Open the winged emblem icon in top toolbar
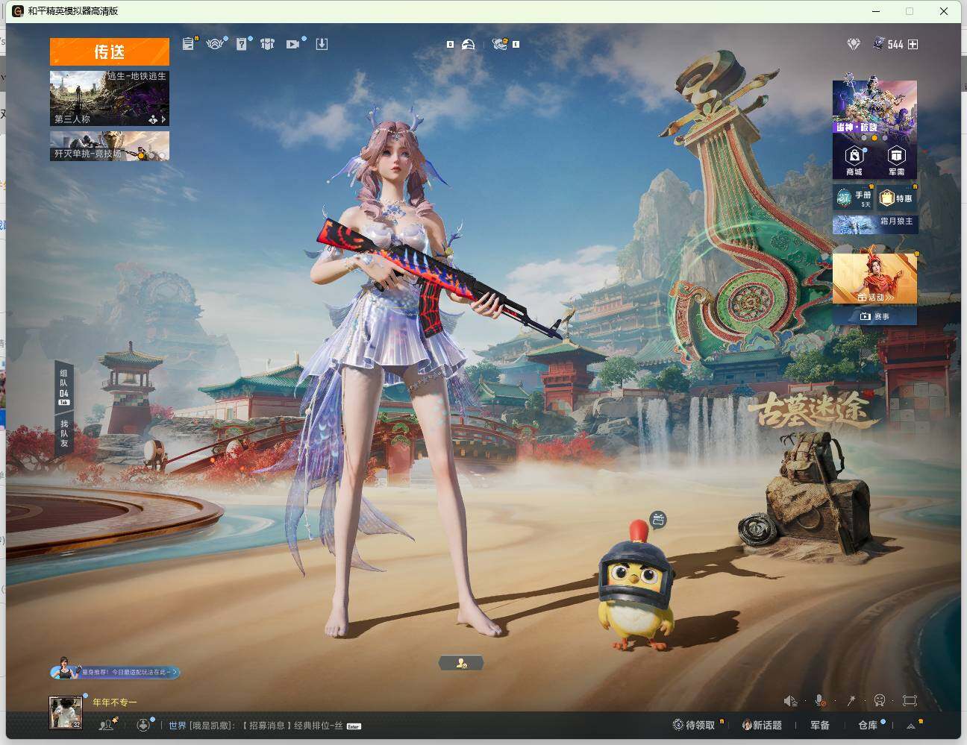 point(215,44)
